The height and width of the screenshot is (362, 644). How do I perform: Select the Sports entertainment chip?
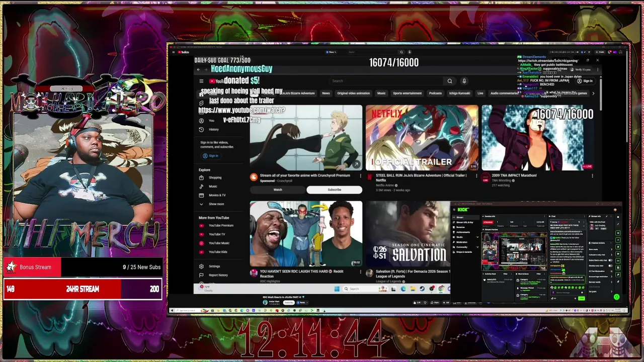pyautogui.click(x=407, y=93)
